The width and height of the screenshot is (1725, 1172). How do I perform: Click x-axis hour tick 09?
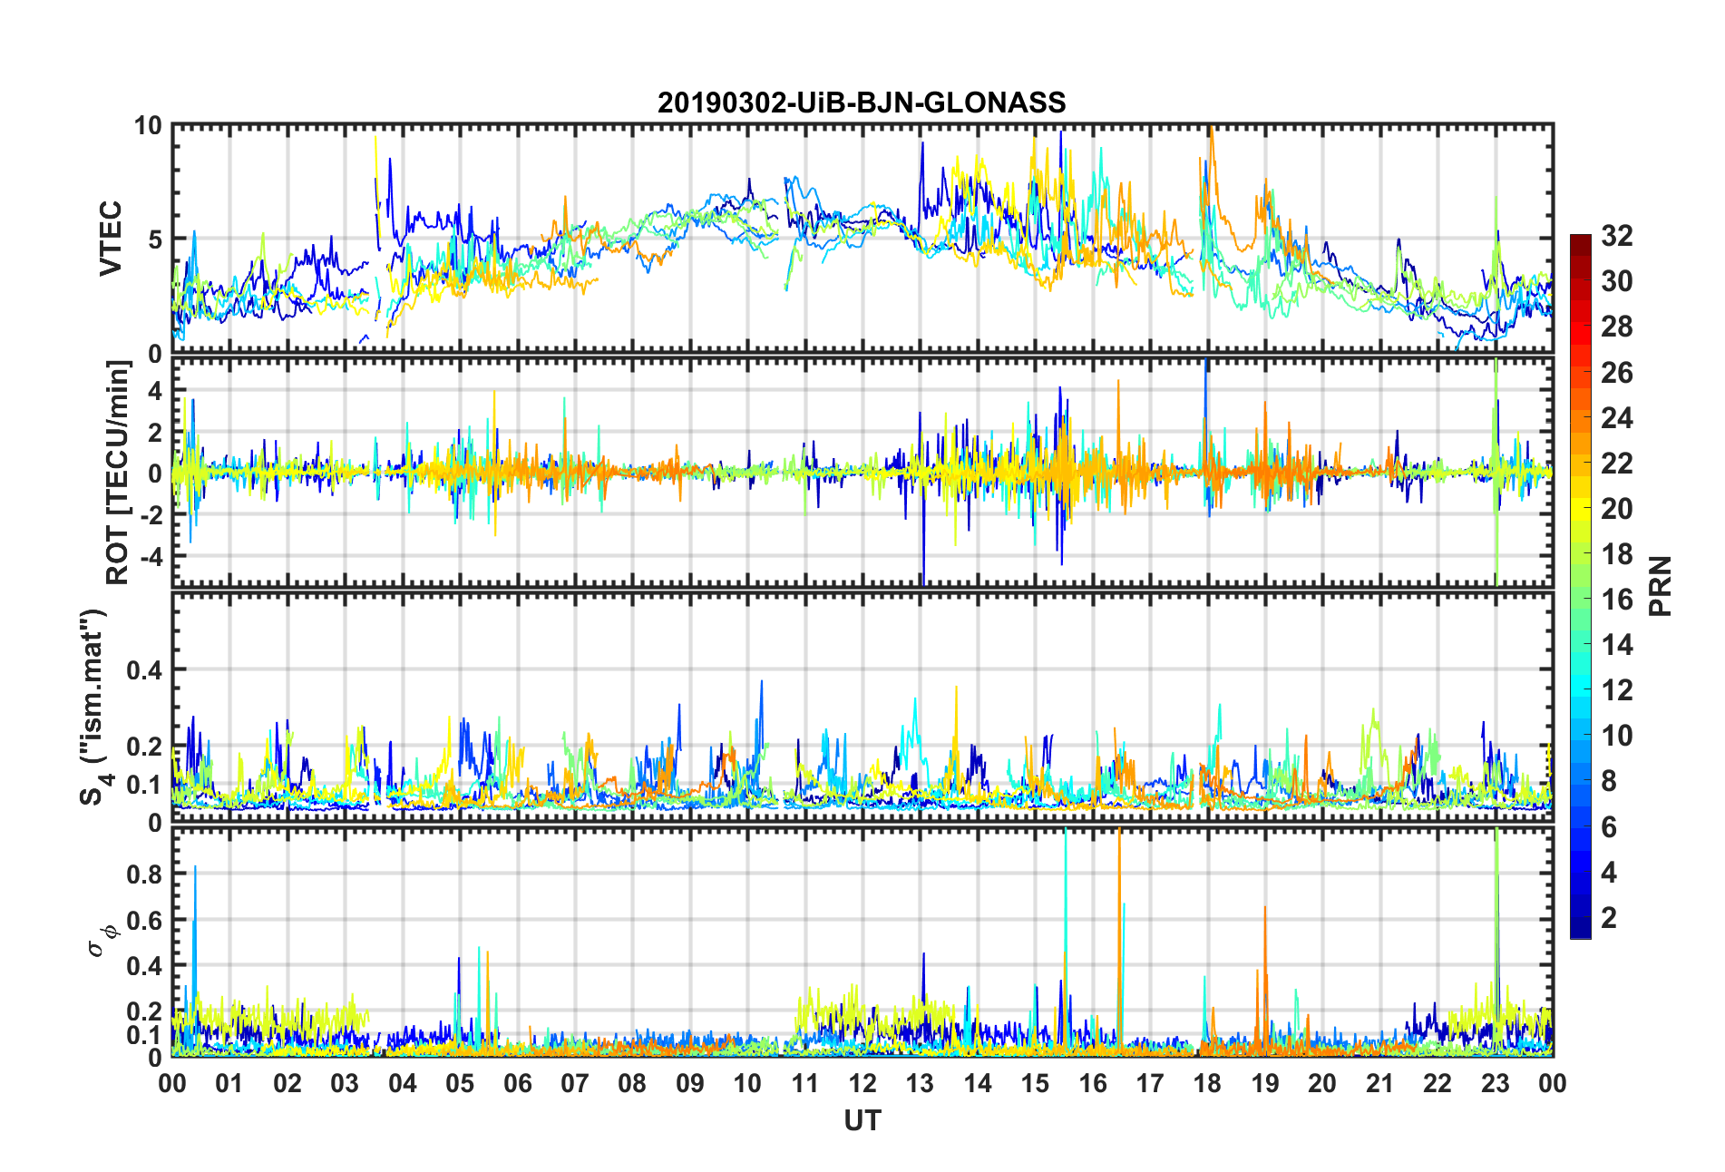[x=690, y=1083]
